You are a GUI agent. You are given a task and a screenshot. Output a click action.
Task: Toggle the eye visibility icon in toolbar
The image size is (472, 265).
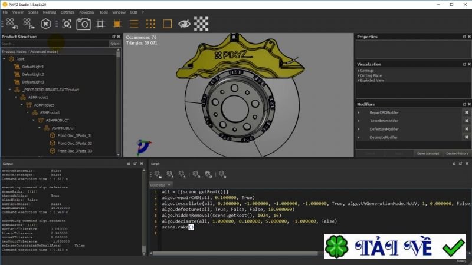[x=185, y=24]
